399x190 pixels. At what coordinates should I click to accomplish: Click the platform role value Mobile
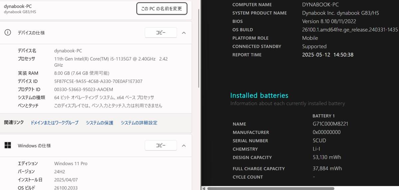click(x=310, y=38)
